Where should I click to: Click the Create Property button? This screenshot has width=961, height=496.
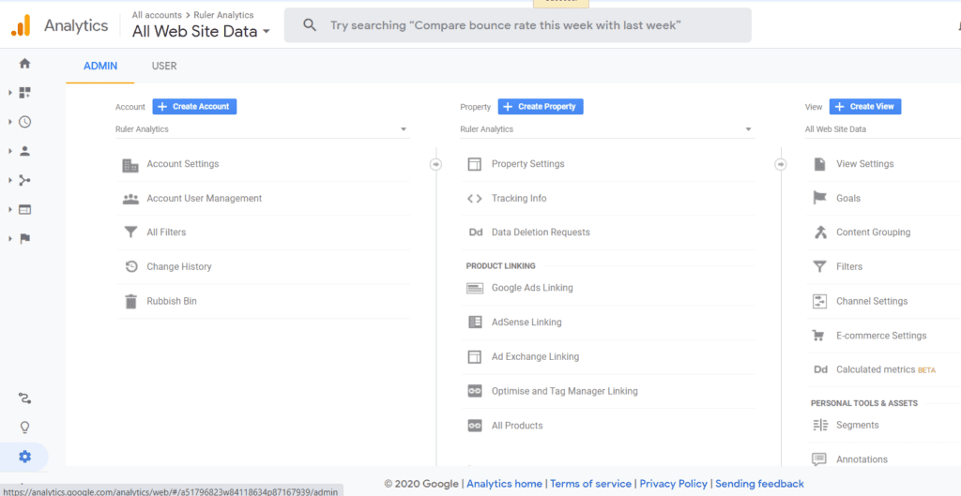point(540,107)
